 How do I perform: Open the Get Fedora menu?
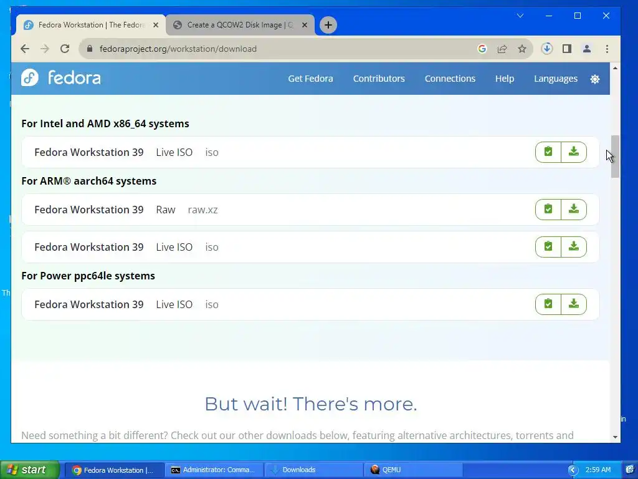pos(310,79)
